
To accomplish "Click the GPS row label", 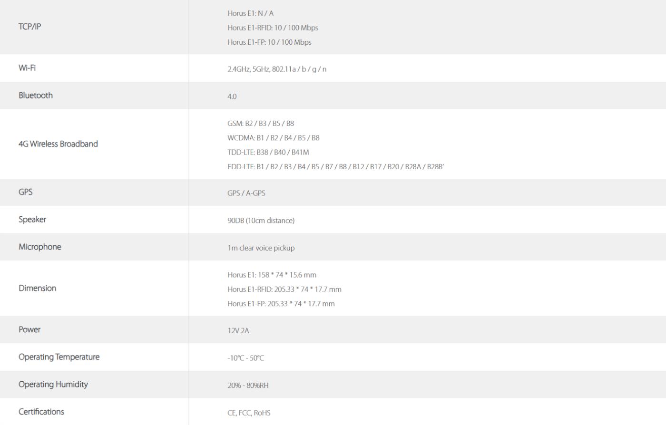I will pyautogui.click(x=26, y=192).
